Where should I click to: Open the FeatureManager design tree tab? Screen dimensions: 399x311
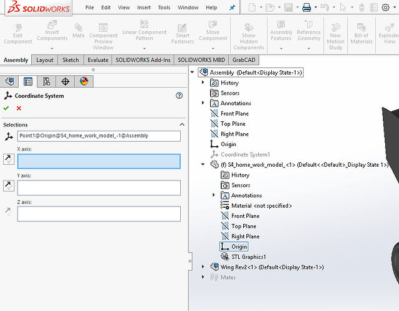(x=9, y=81)
